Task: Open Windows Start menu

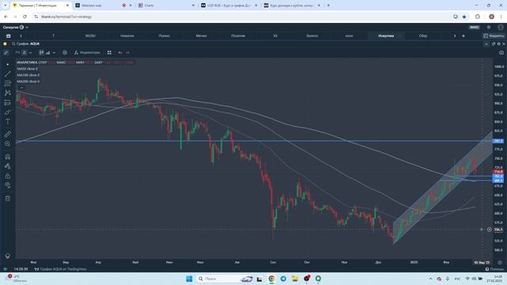Action: [x=189, y=279]
